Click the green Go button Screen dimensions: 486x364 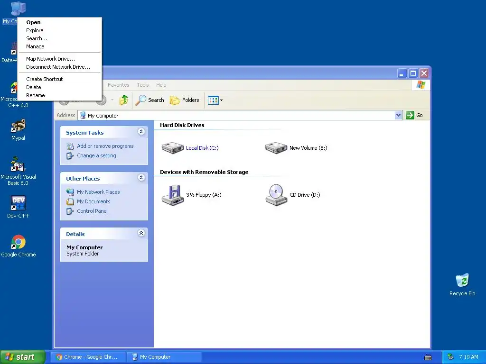click(x=414, y=115)
